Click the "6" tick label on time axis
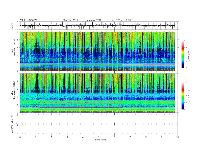 point(114,137)
